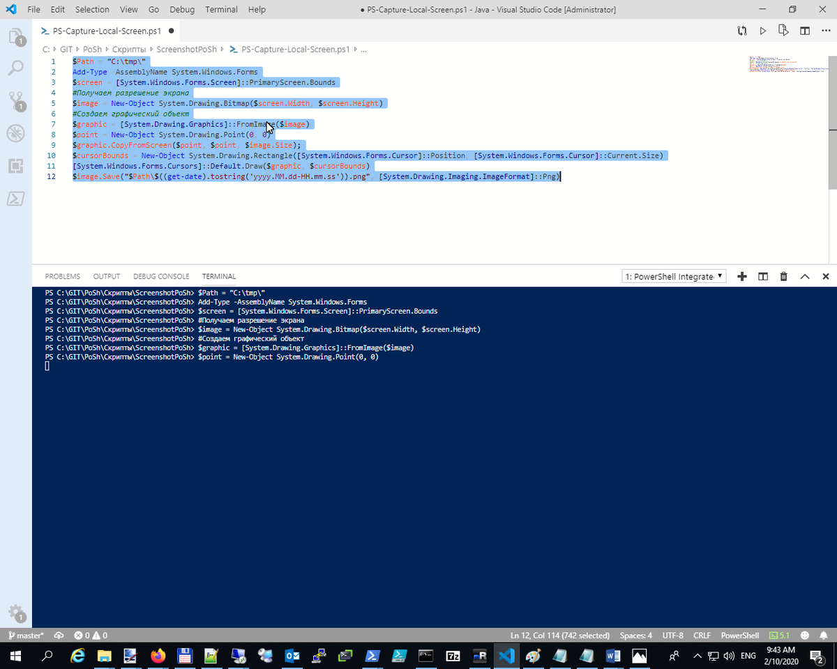Open the Explorer view in the activity bar
Image resolution: width=837 pixels, height=669 pixels.
[x=15, y=36]
